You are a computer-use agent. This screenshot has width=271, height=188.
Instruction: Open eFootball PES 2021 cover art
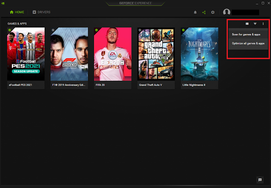pos(26,54)
